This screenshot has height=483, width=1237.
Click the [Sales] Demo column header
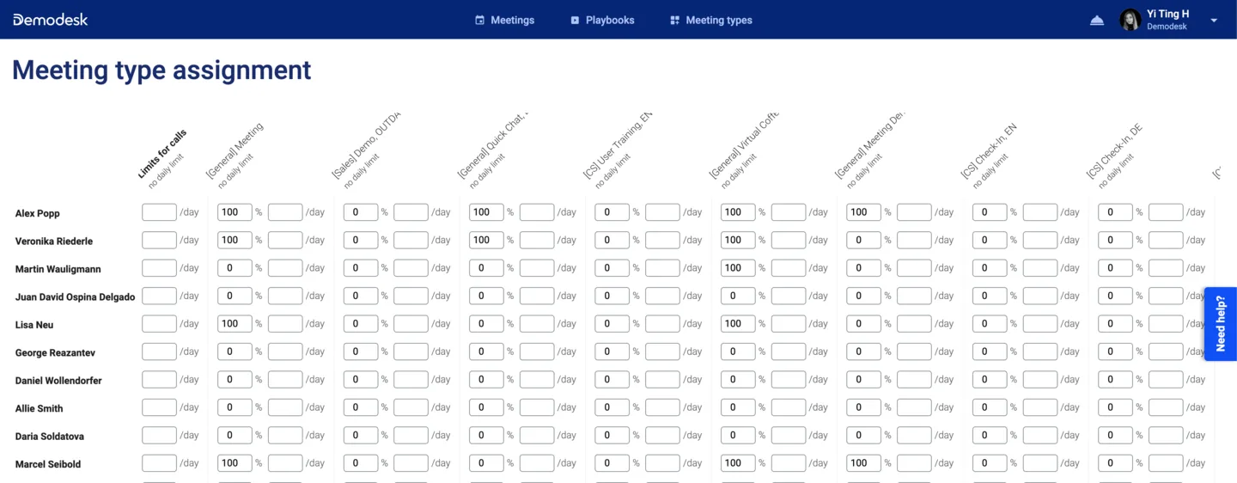367,145
